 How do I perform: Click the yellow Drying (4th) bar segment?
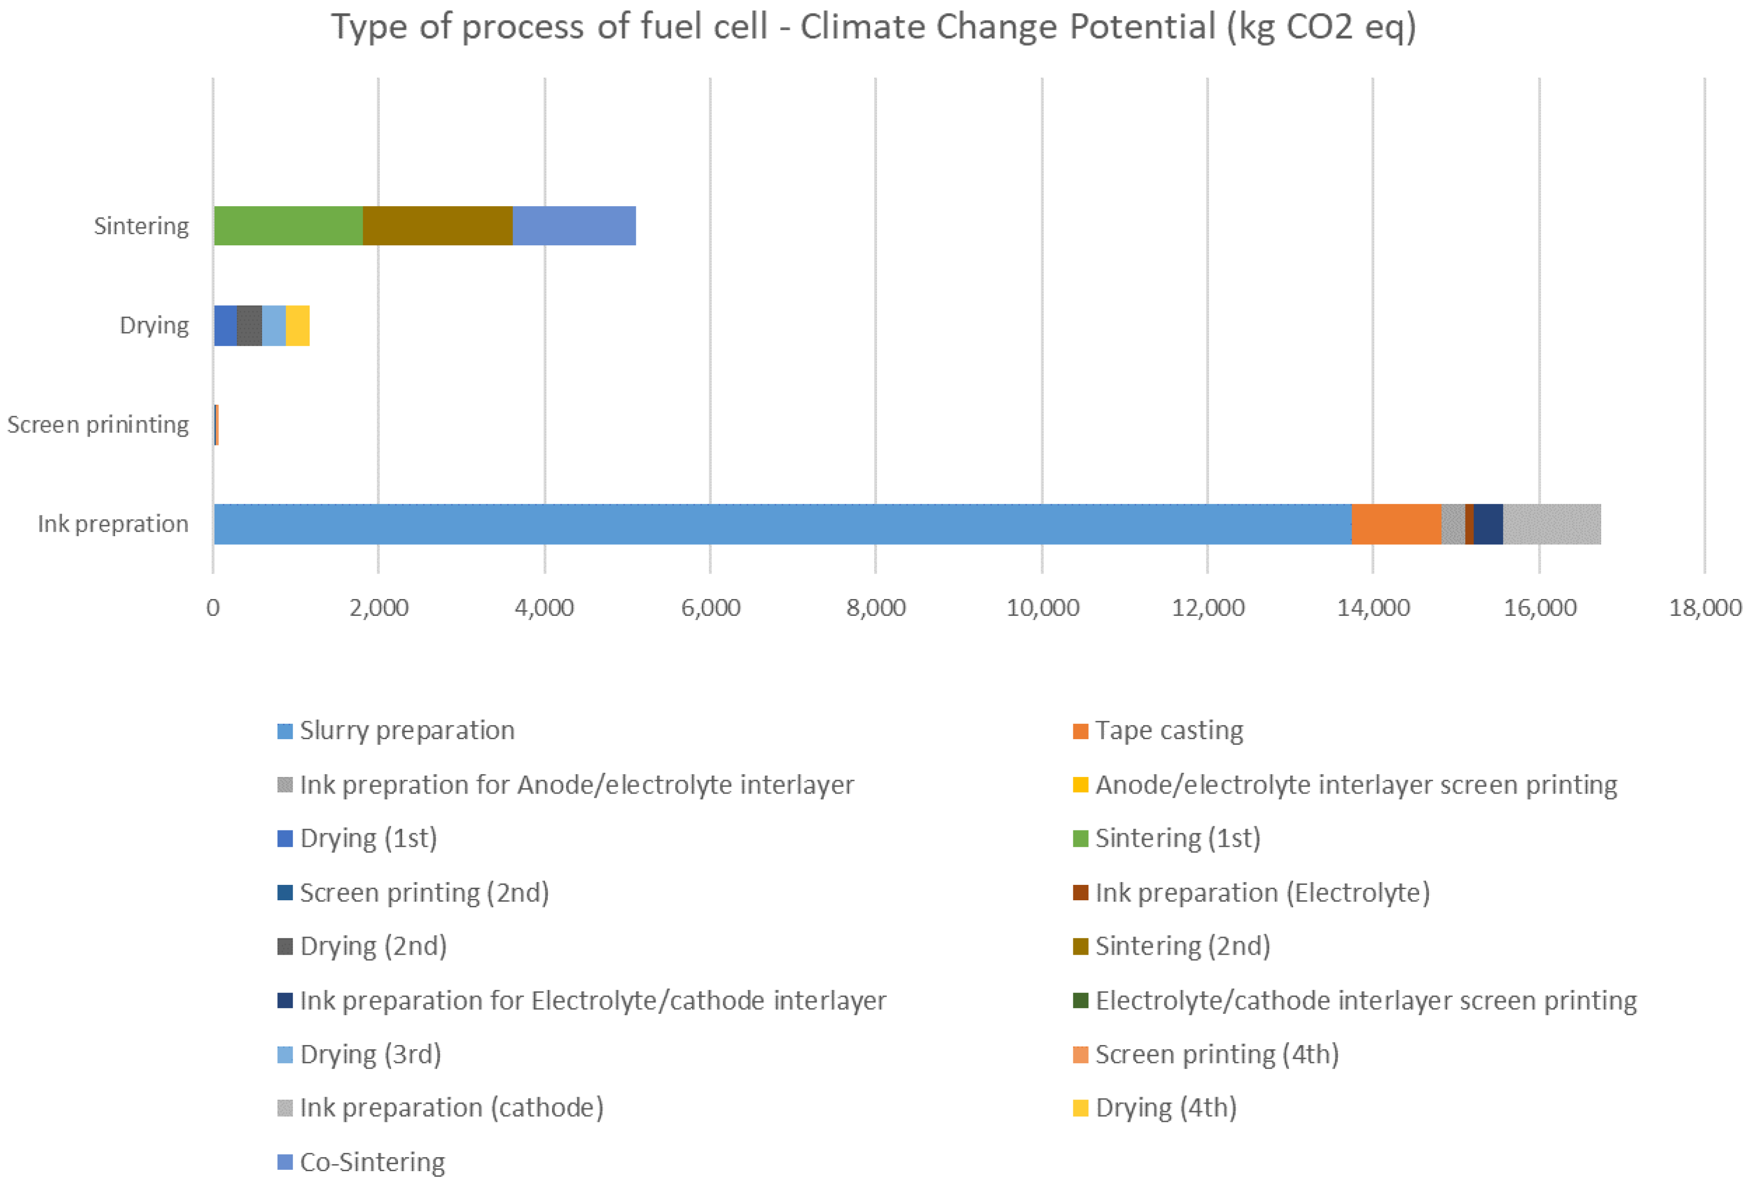pyautogui.click(x=297, y=325)
